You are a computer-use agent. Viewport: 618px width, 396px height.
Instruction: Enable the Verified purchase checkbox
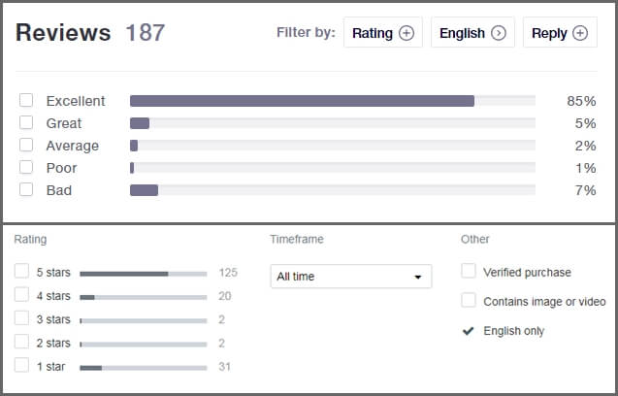pos(469,271)
